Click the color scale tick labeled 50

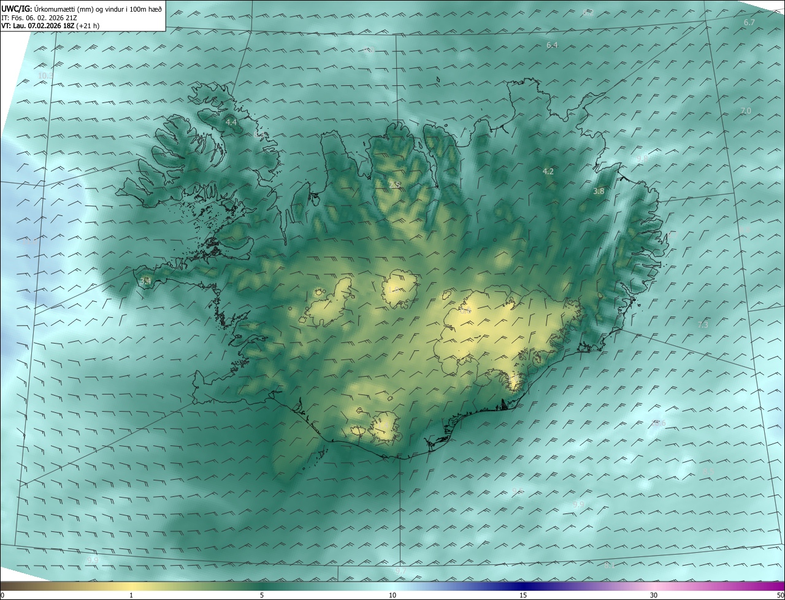coord(780,595)
